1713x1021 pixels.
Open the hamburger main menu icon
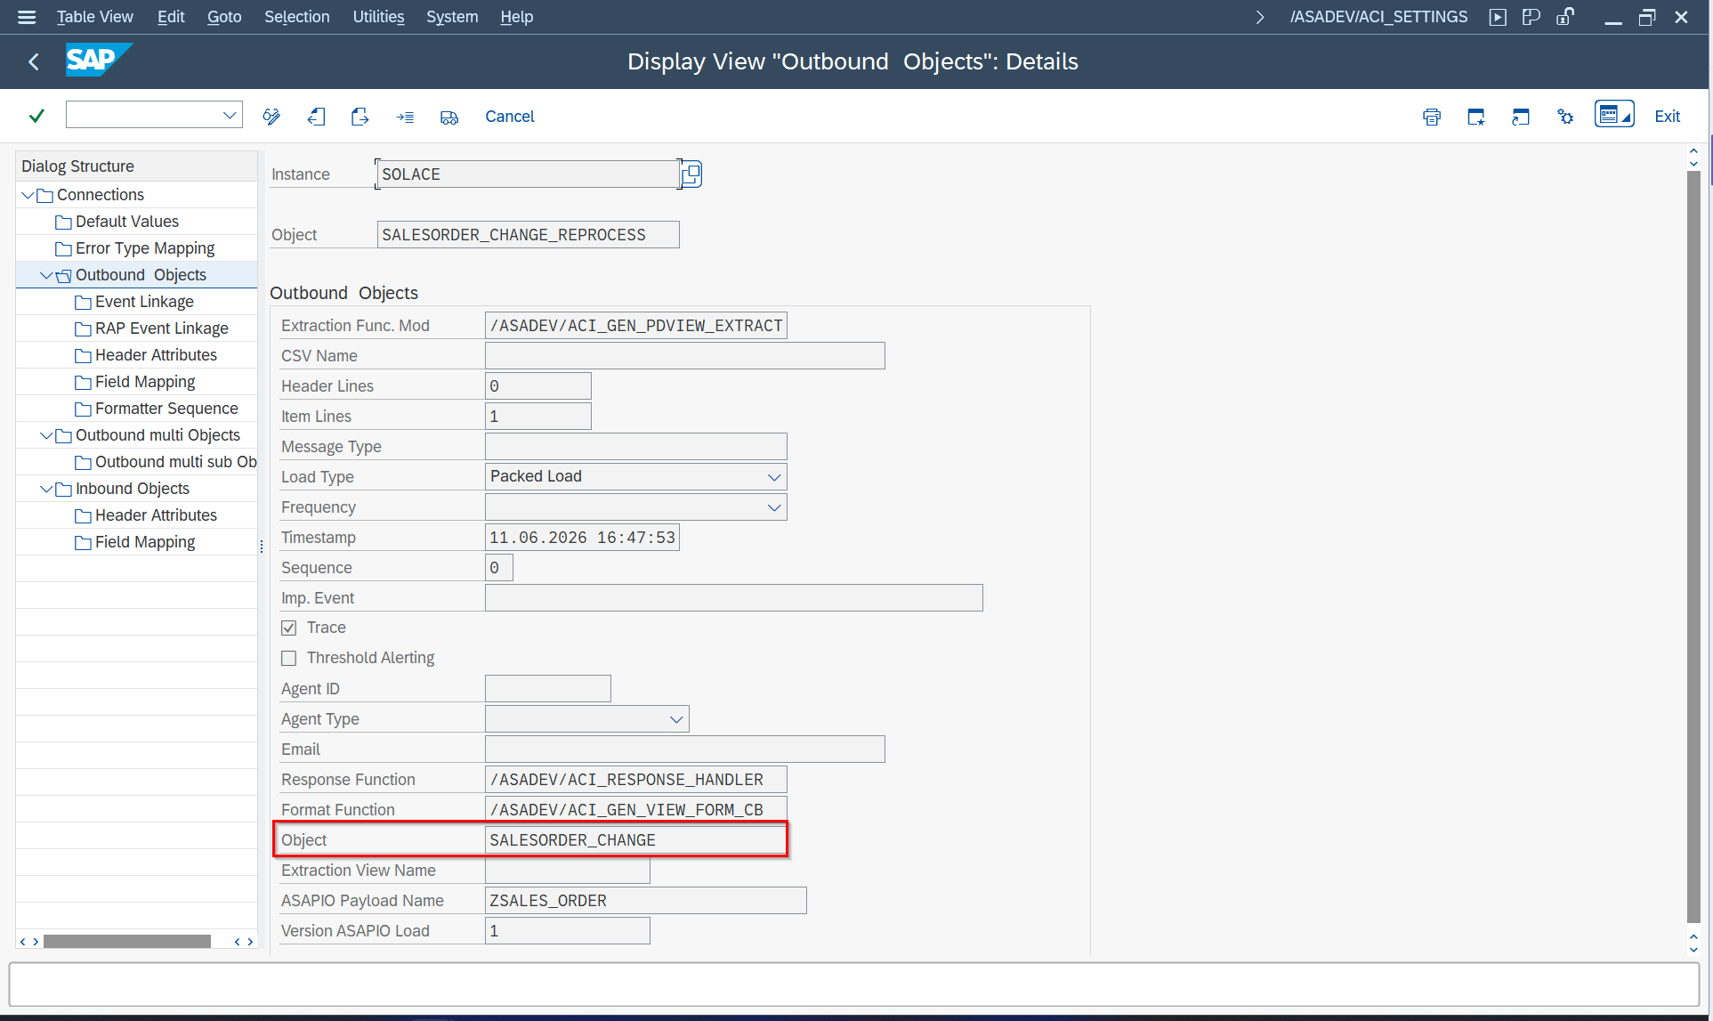27,17
